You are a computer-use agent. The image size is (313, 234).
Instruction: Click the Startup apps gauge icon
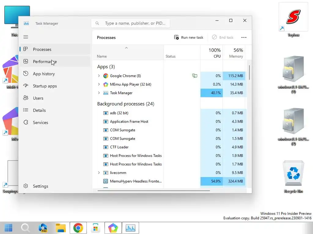[x=26, y=86]
